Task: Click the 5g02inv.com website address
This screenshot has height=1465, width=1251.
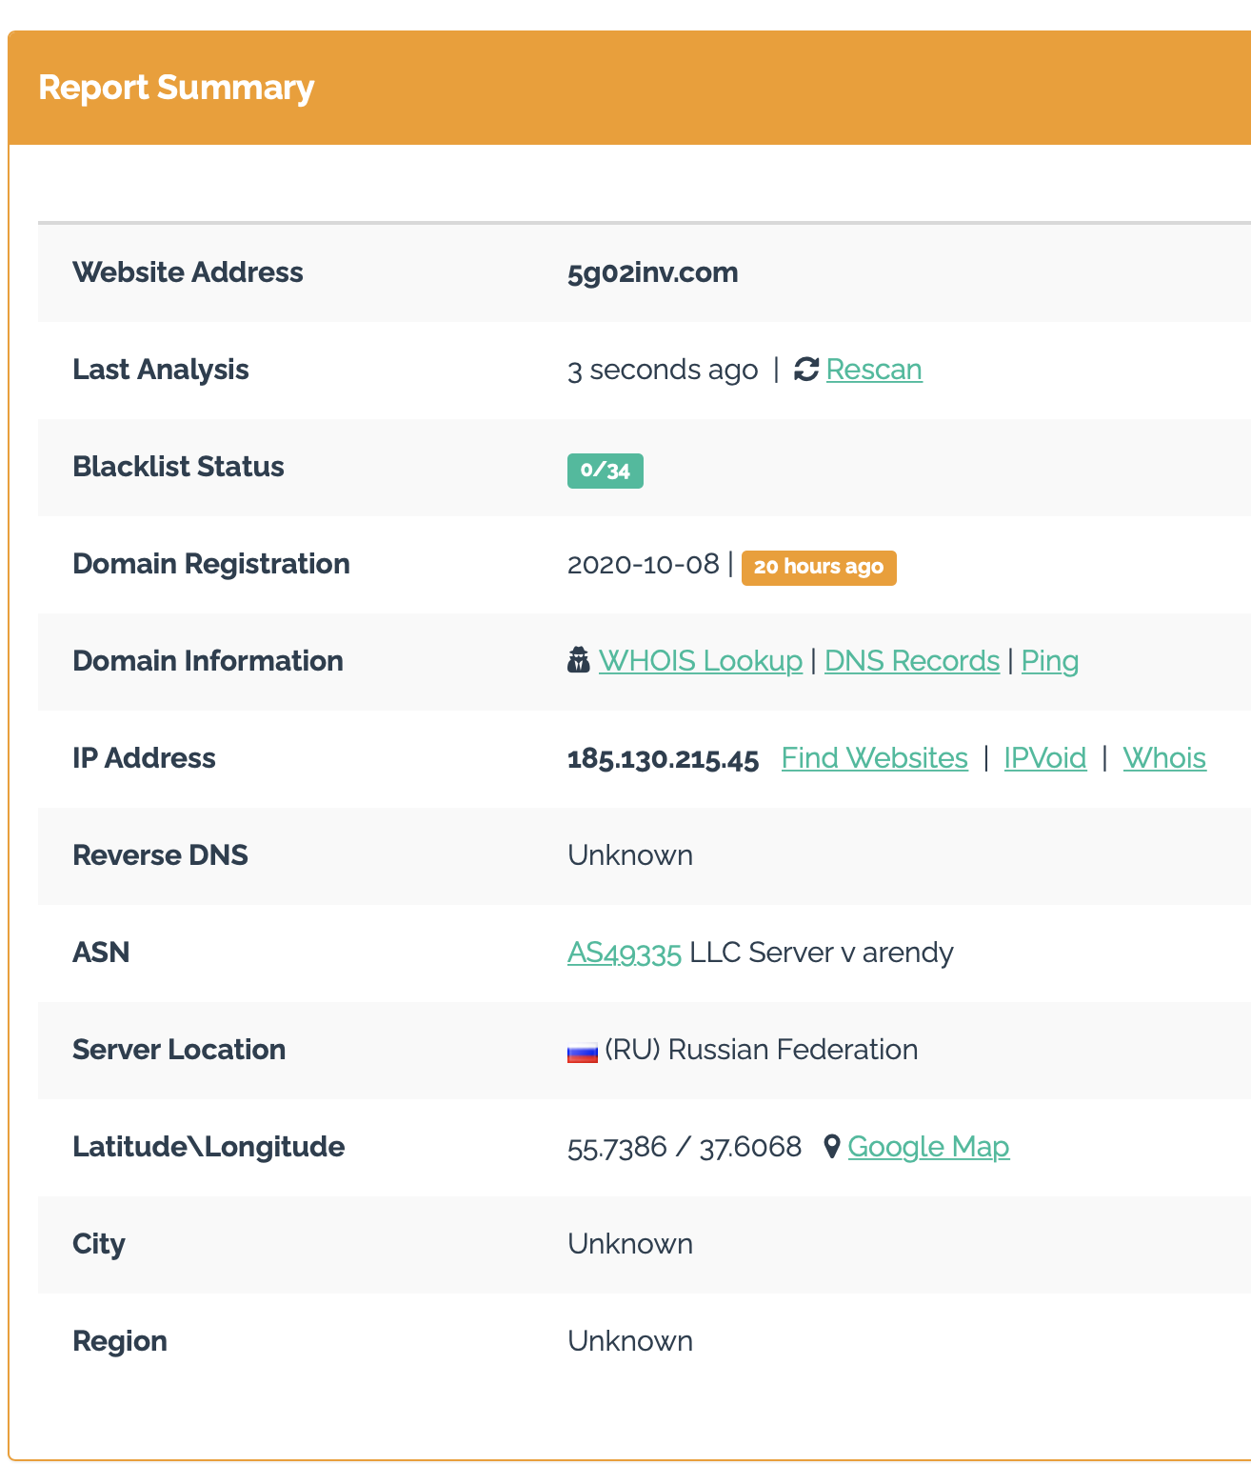Action: (652, 272)
